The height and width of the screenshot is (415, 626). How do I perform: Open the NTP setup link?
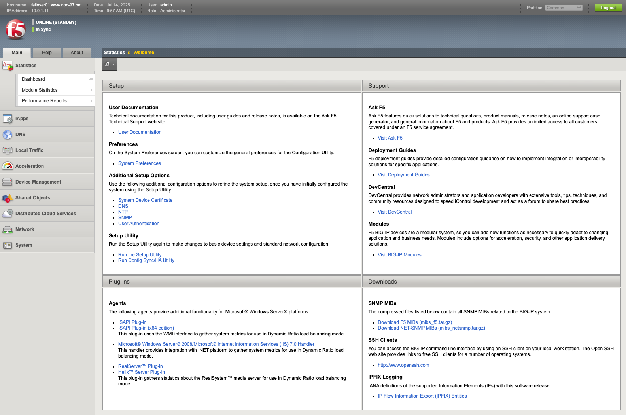tap(123, 212)
